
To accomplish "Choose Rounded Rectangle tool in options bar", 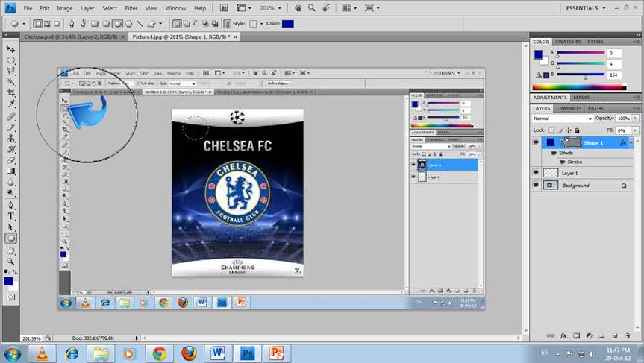I will tap(106, 24).
